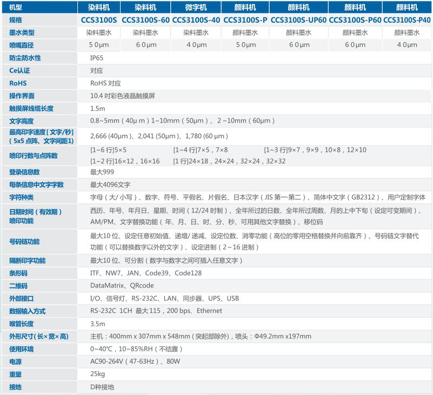The image size is (433, 395).
Task: Click the AC90-264V power value
Action: point(135,361)
